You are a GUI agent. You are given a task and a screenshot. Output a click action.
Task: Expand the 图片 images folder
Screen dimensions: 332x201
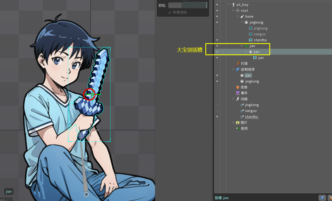tap(233, 122)
